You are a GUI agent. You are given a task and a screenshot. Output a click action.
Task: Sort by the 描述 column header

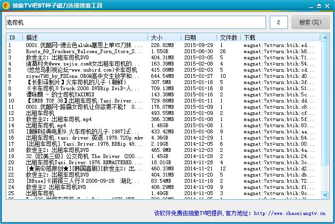point(85,37)
